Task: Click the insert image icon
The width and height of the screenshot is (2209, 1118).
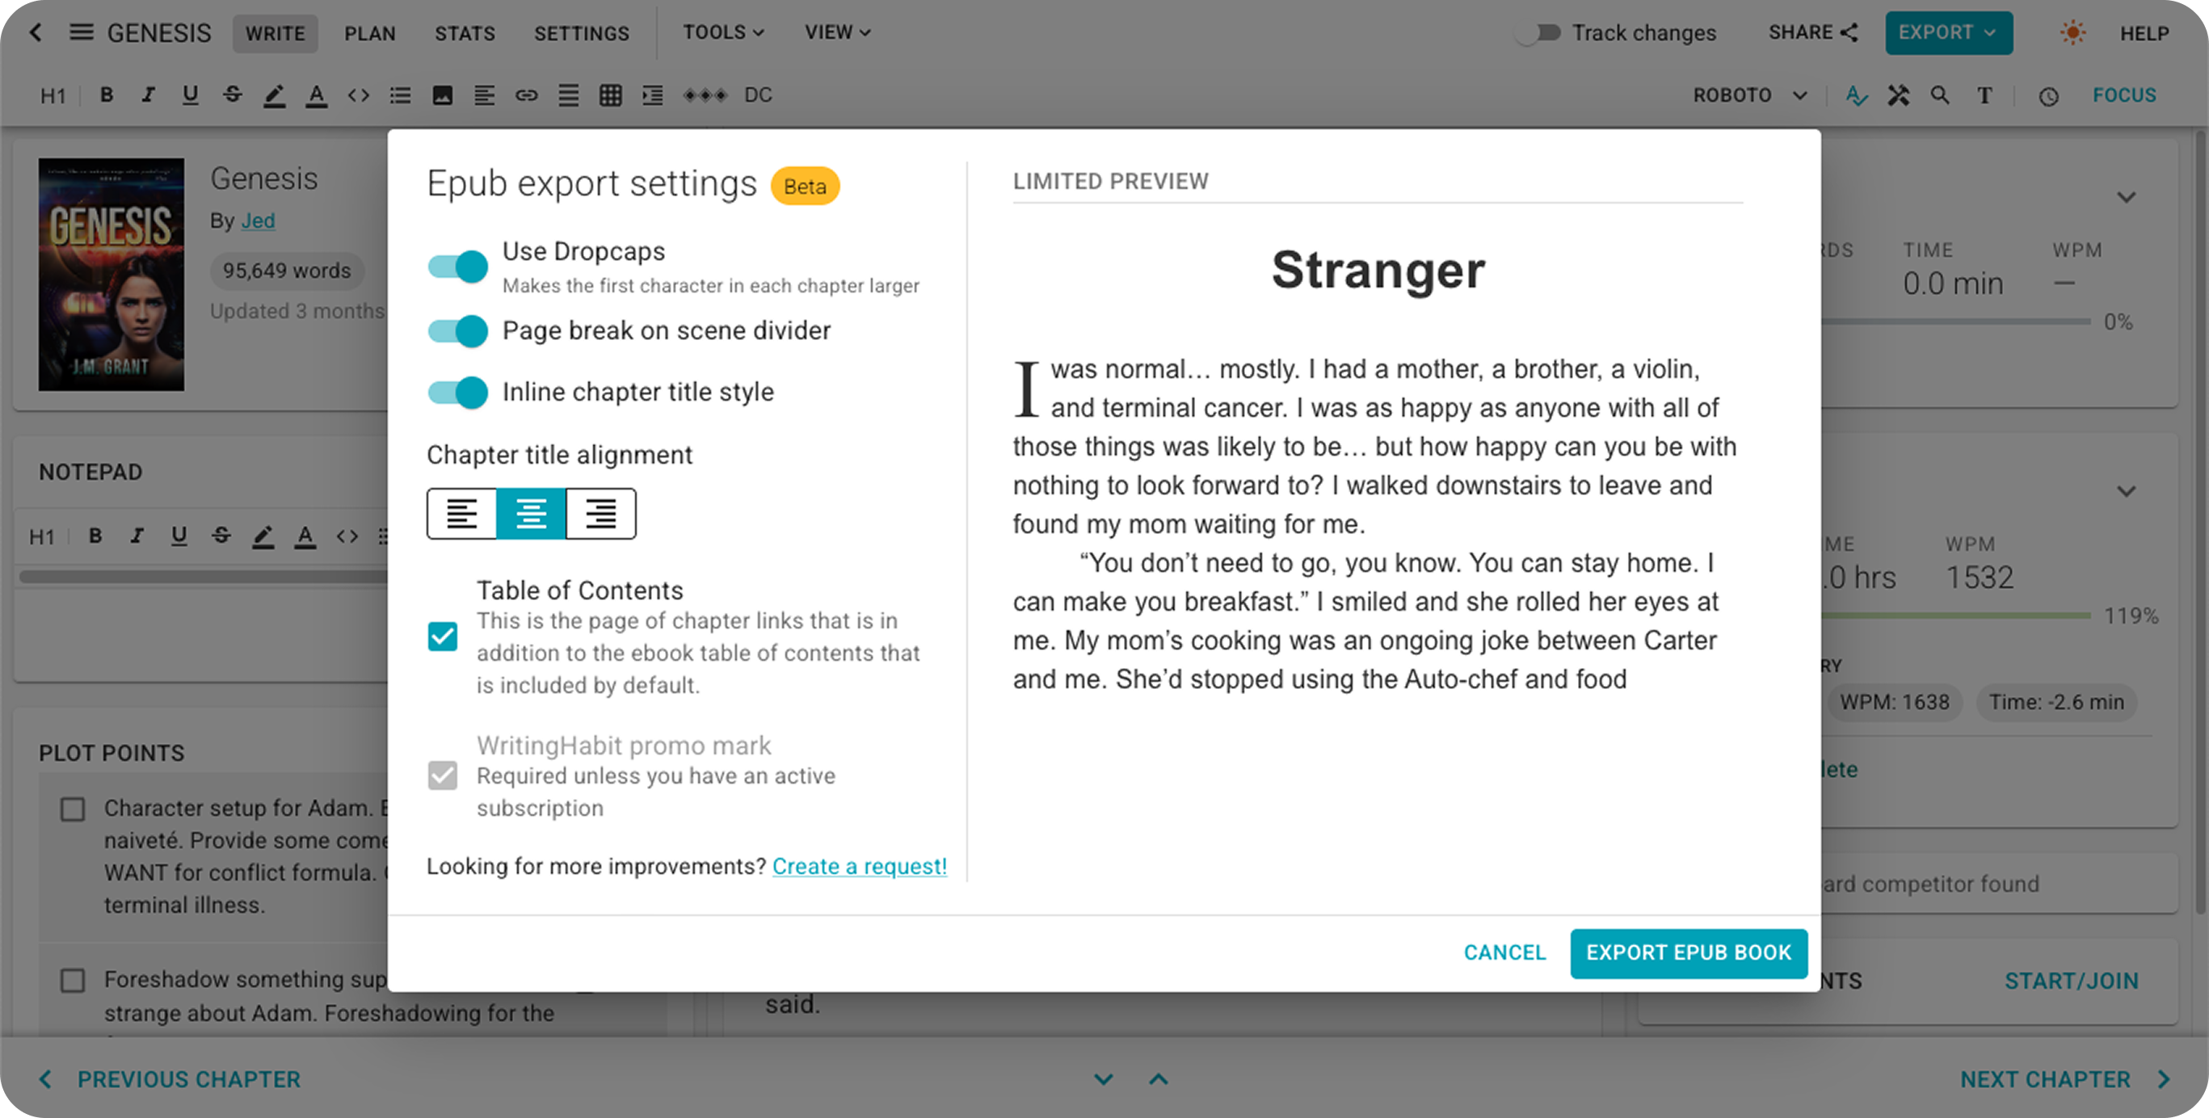Action: 442,95
